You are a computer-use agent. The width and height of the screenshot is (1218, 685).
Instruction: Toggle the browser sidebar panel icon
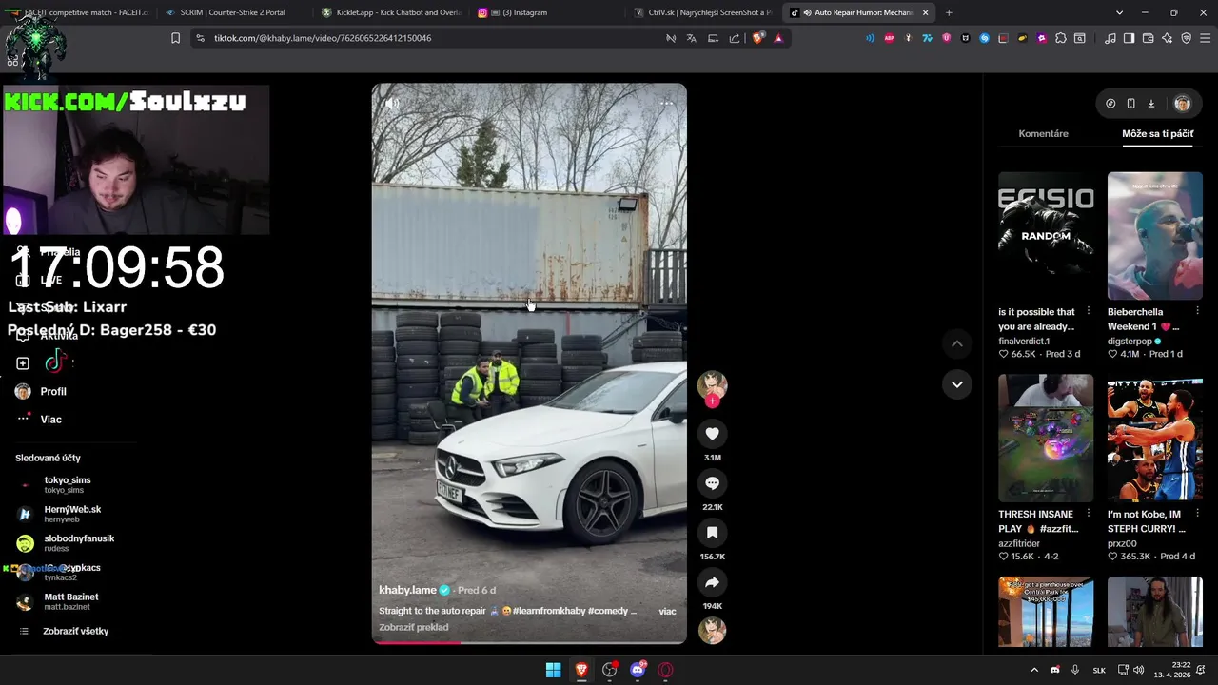[x=1129, y=38]
